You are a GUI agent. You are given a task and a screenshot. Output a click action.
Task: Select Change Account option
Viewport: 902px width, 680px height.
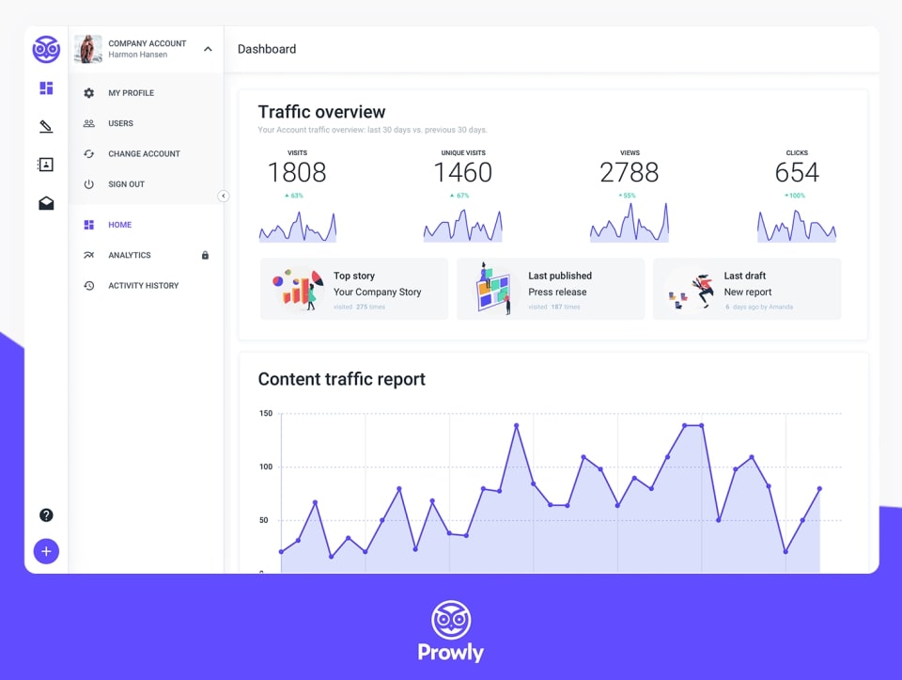(x=144, y=153)
